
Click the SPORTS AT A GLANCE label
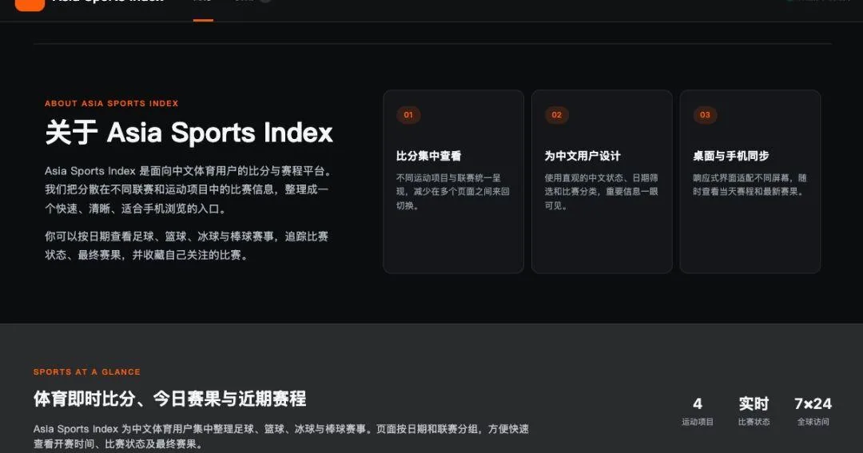(87, 372)
